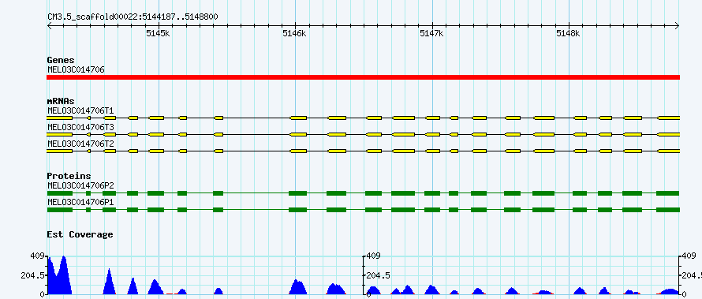Select the green MELO3C014706P1 protein glyph
Screen dimensions: 702x299
(x=363, y=210)
